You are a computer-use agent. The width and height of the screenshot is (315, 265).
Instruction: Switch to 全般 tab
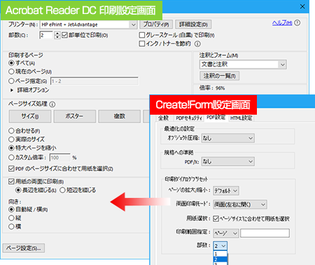(x=163, y=118)
